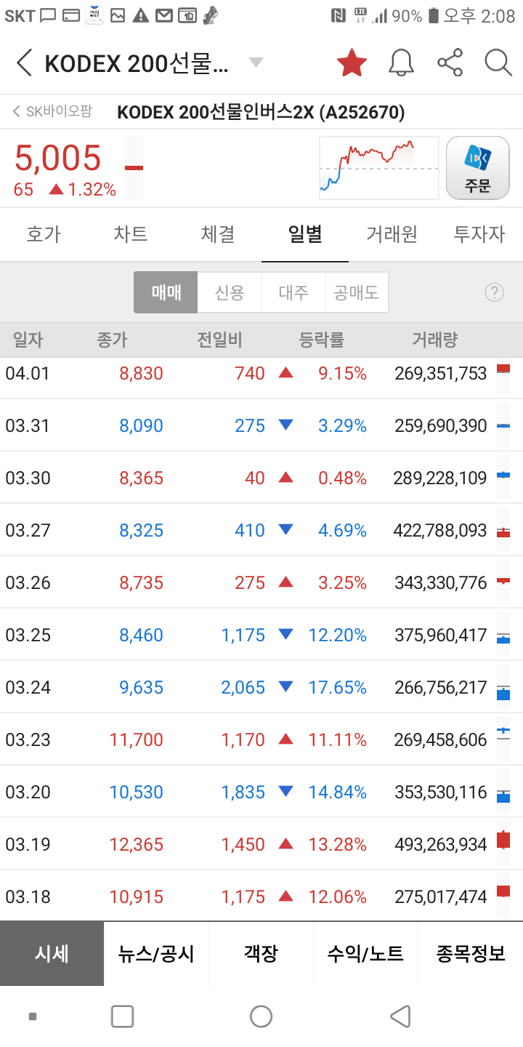The height and width of the screenshot is (1047, 523).
Task: Tap the 10,915 close on 03.18
Action: [137, 897]
